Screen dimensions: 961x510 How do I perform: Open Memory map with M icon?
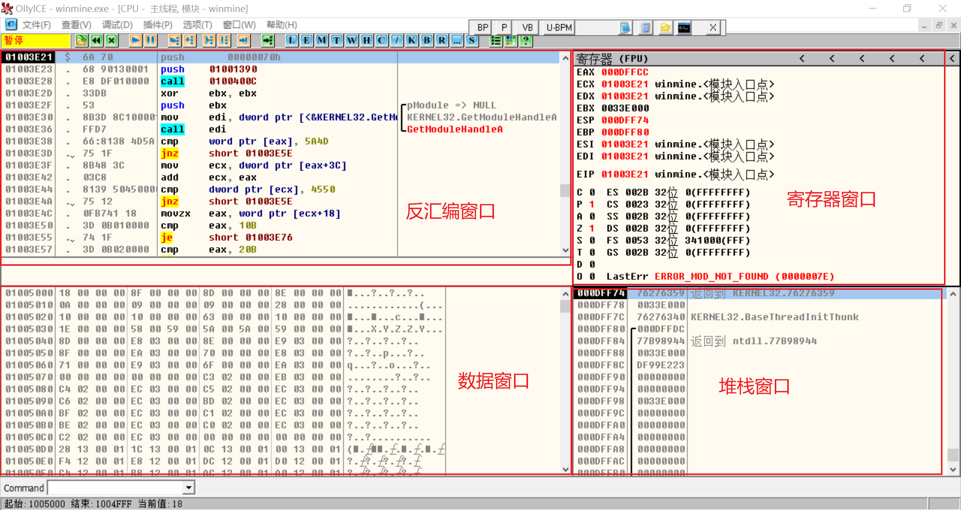pyautogui.click(x=322, y=41)
